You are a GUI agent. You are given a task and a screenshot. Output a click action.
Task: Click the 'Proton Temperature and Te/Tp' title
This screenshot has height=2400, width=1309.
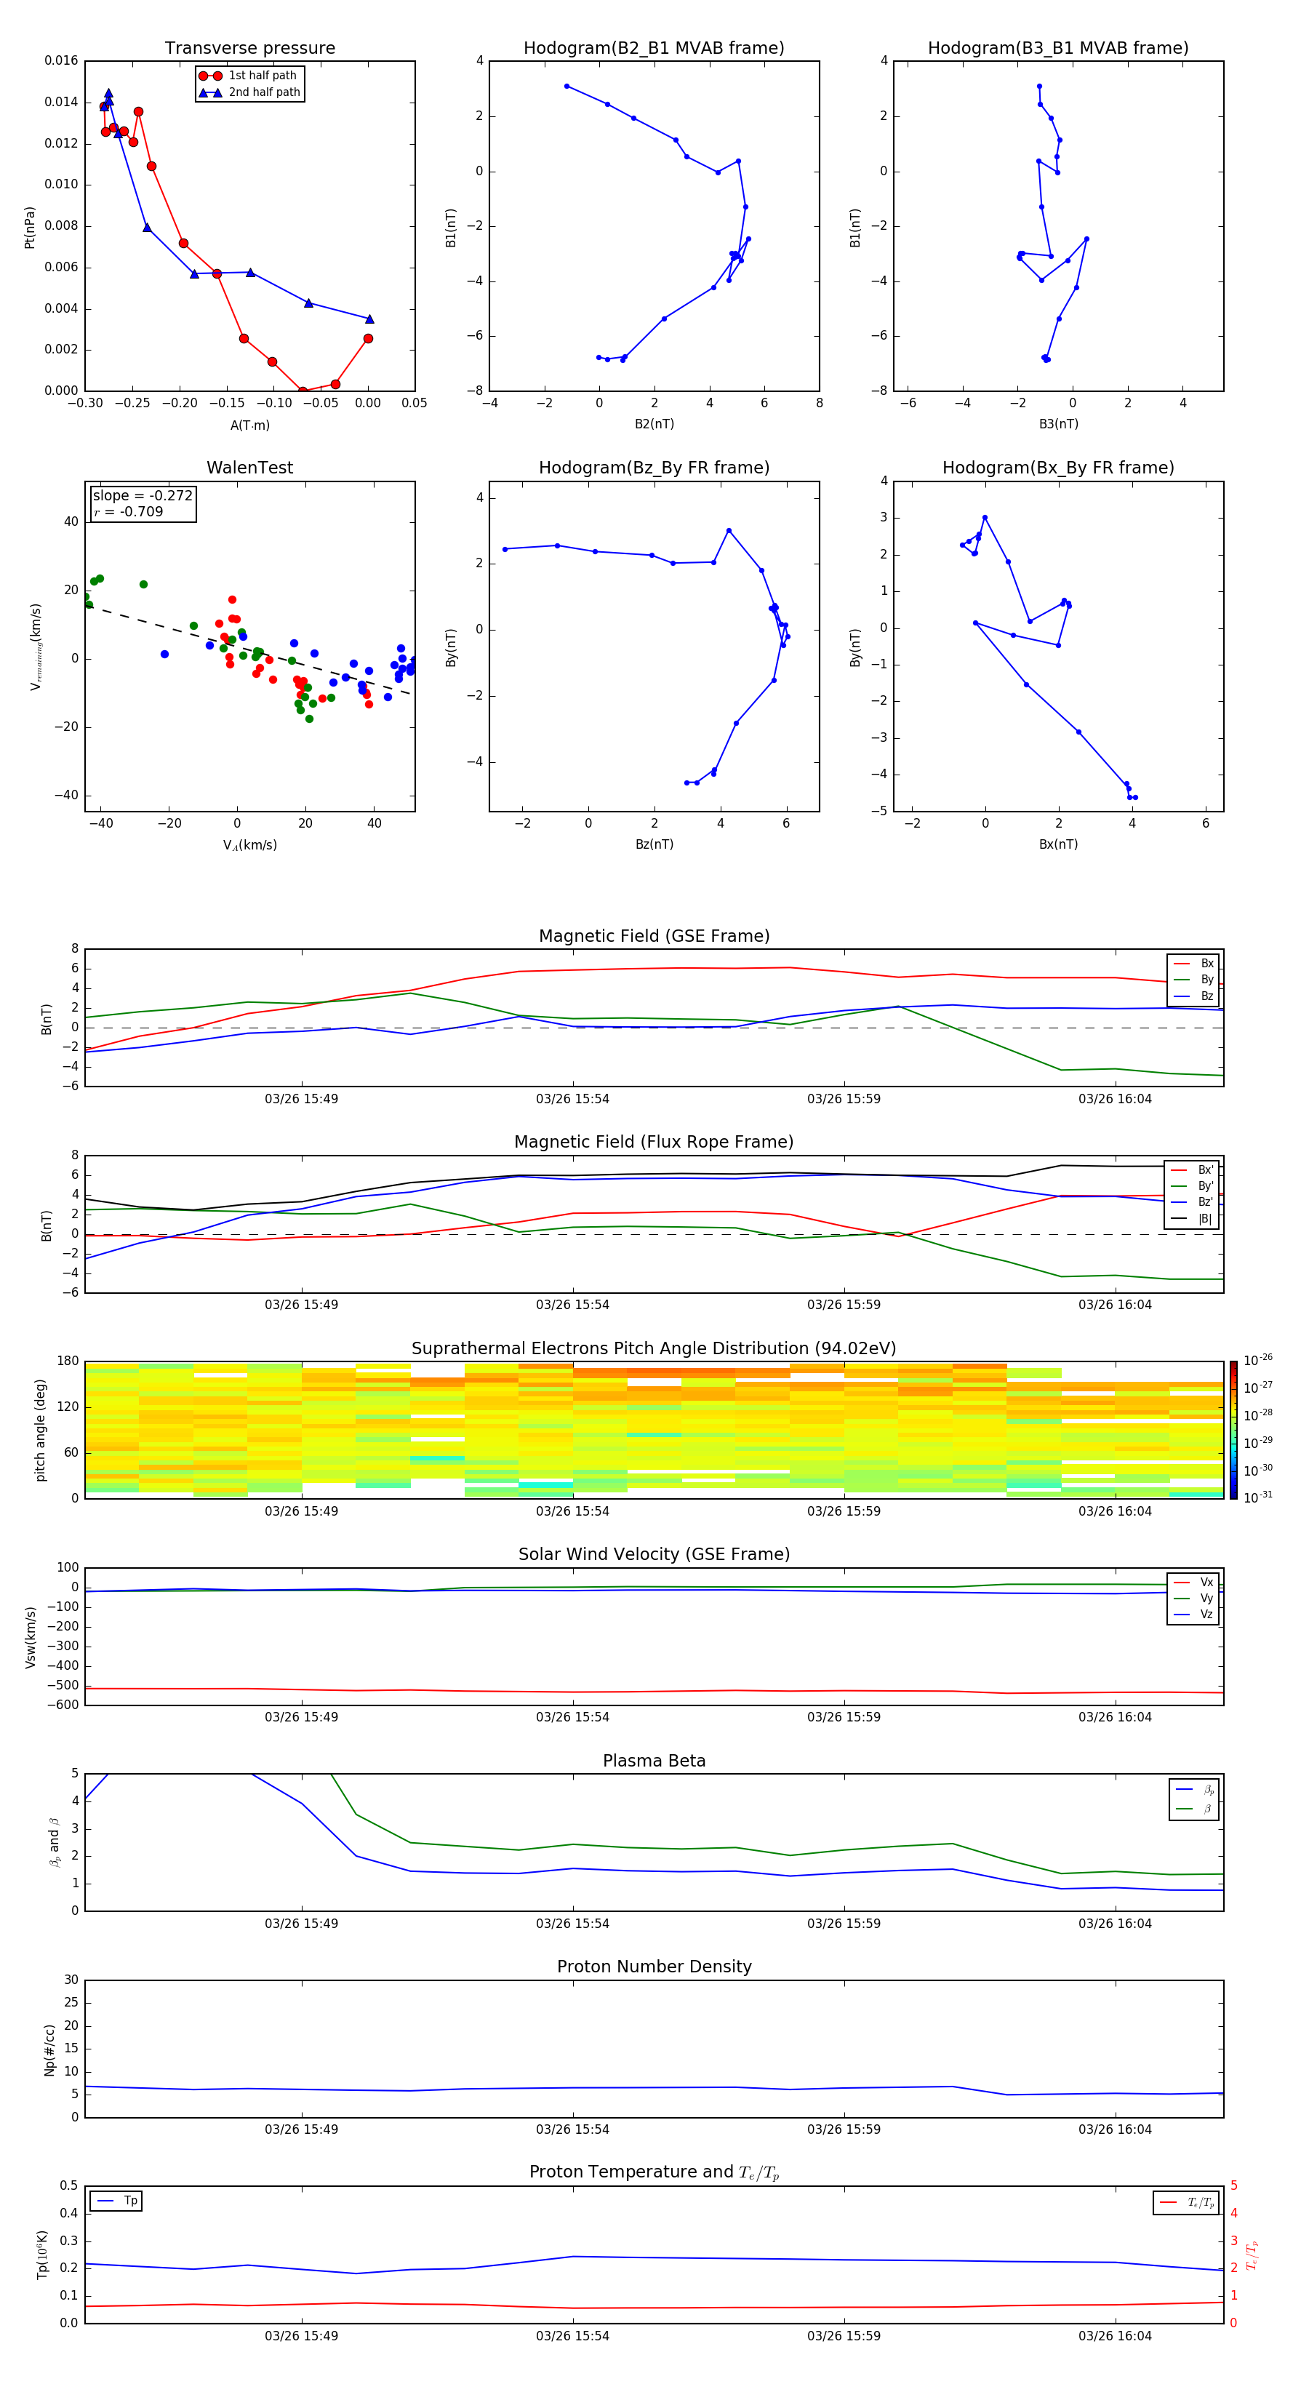pyautogui.click(x=654, y=2172)
